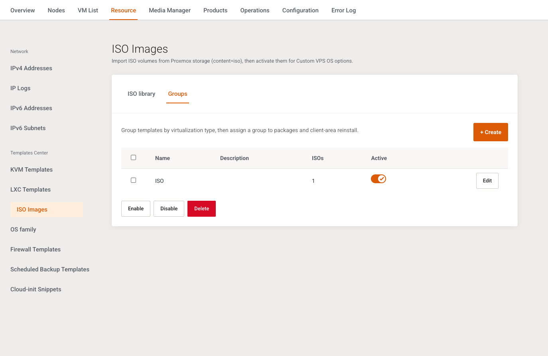Open the Configuration tab

300,10
